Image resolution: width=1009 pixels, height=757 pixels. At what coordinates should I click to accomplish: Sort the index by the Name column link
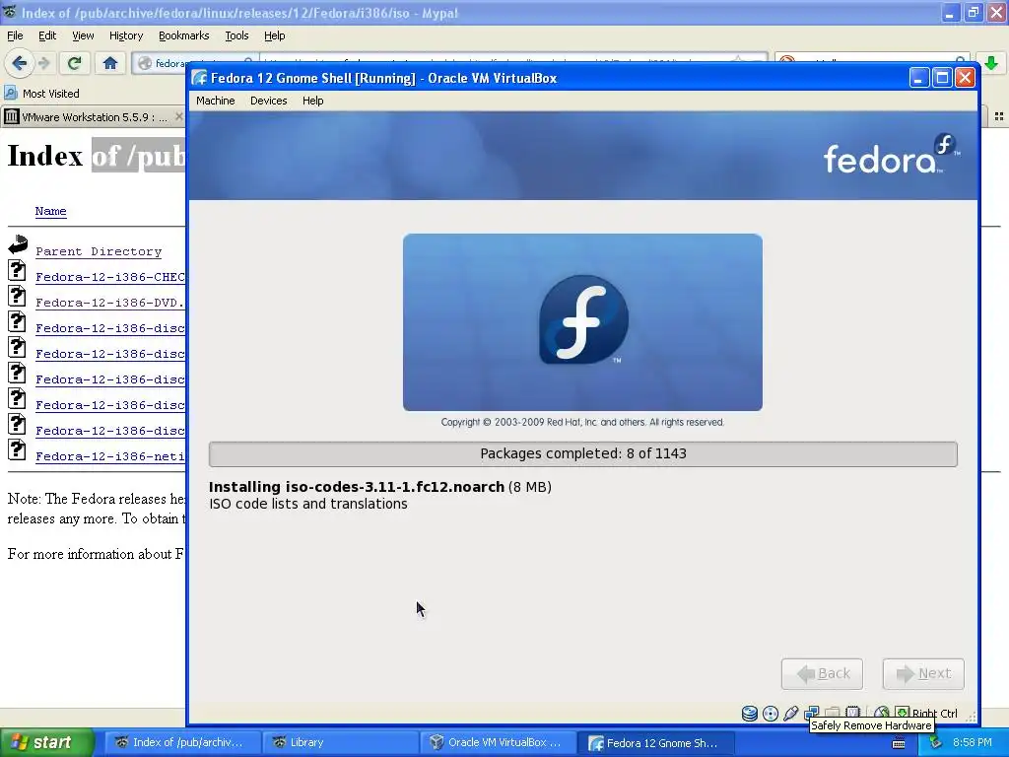(x=51, y=211)
